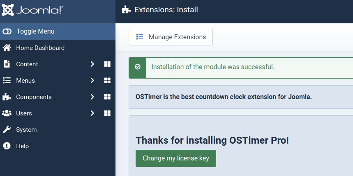Screen dimensions: 353x176
Task: Open the Menus dashboard grid icon
Action: click(107, 80)
